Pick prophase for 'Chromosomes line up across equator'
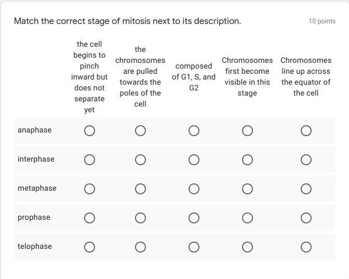 coord(306,218)
